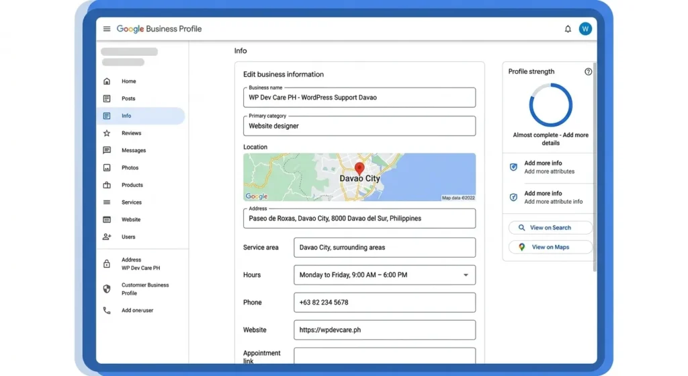Open the notifications bell
This screenshot has height=376, width=688.
(568, 29)
